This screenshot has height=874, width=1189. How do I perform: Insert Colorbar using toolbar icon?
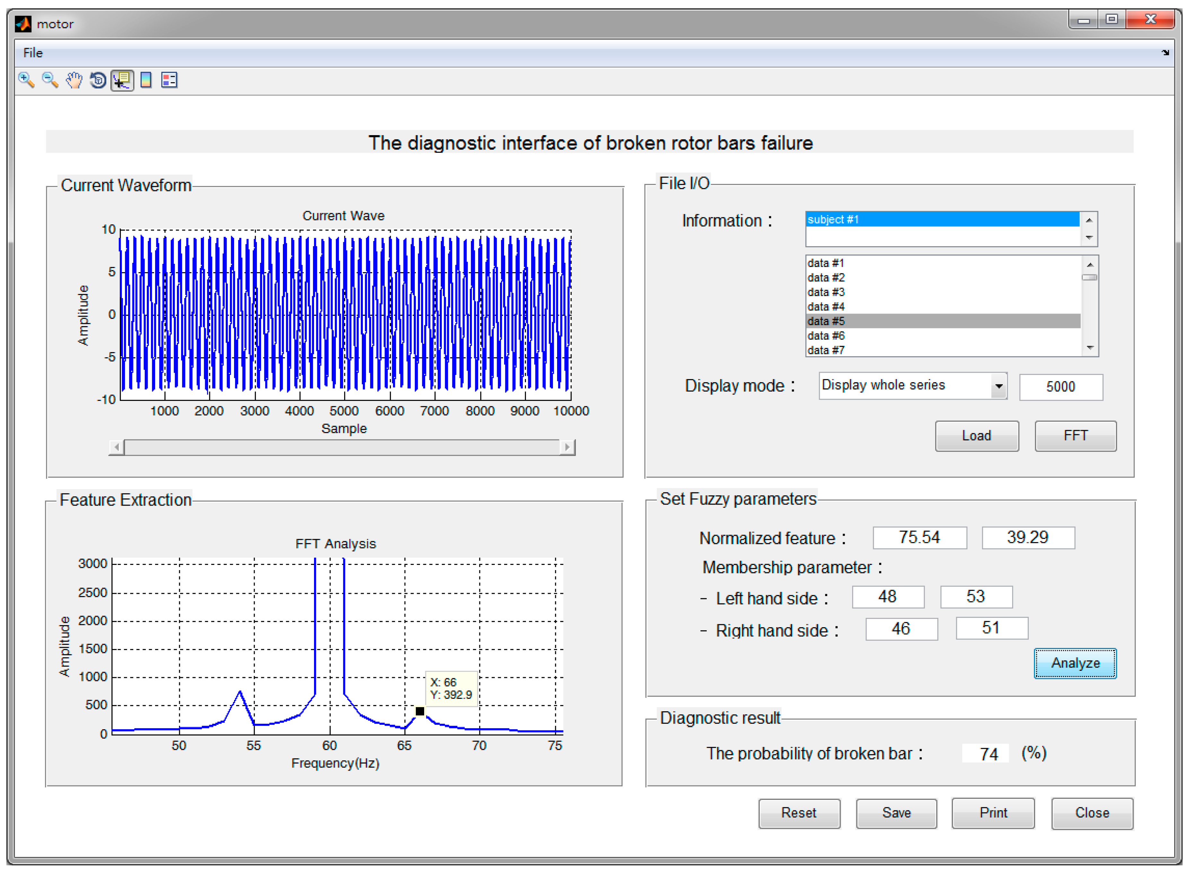pyautogui.click(x=146, y=81)
